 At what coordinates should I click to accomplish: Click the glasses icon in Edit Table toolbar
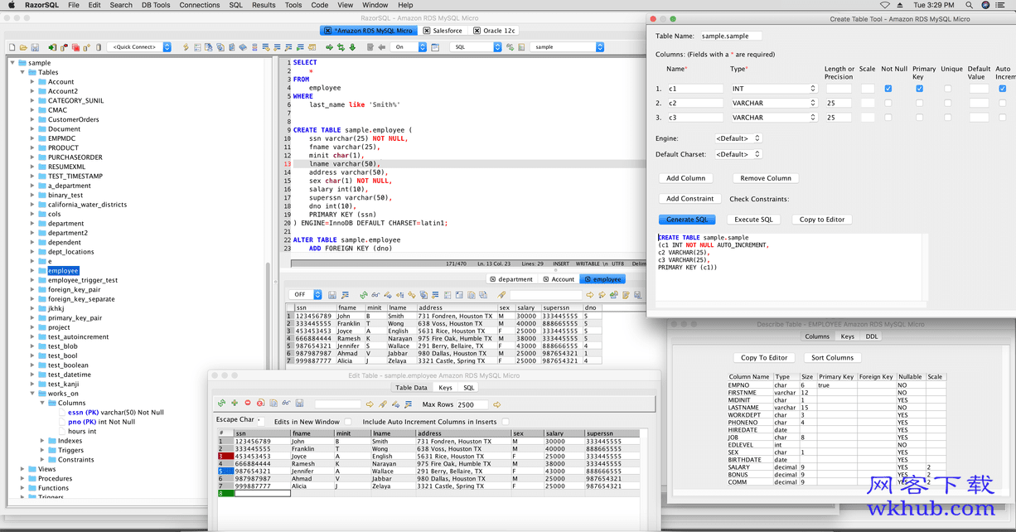[286, 404]
